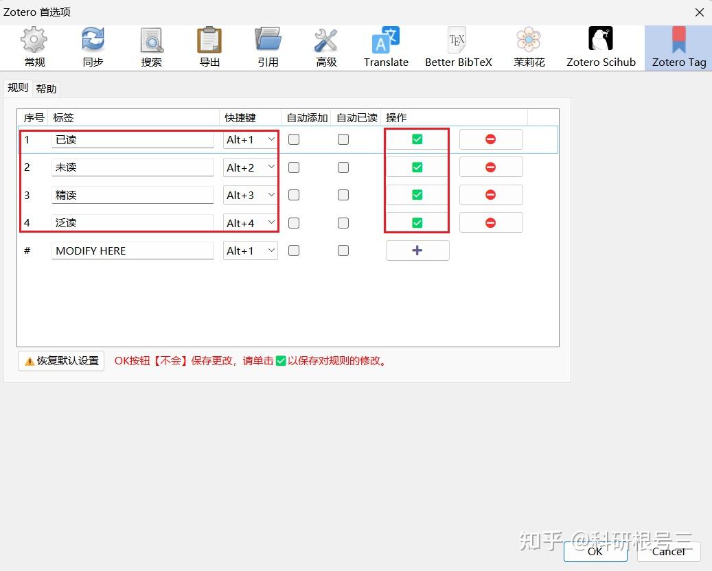This screenshot has height=571, width=712.
Task: Click the Cancel button
Action: pos(669,552)
